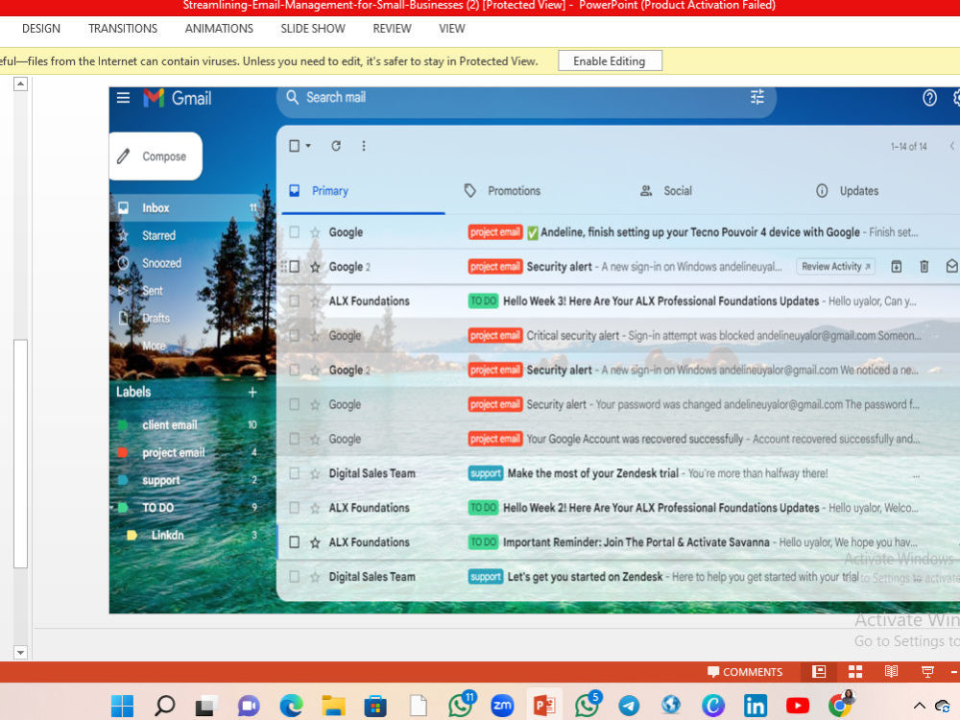Check the Your password was changed email
The height and width of the screenshot is (720, 960).
click(295, 405)
